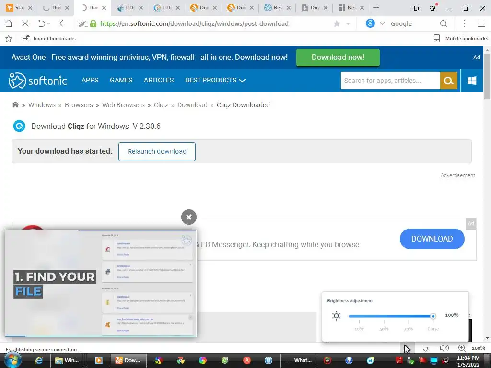Click the Close label on brightness slider
491x368 pixels.
click(x=433, y=328)
